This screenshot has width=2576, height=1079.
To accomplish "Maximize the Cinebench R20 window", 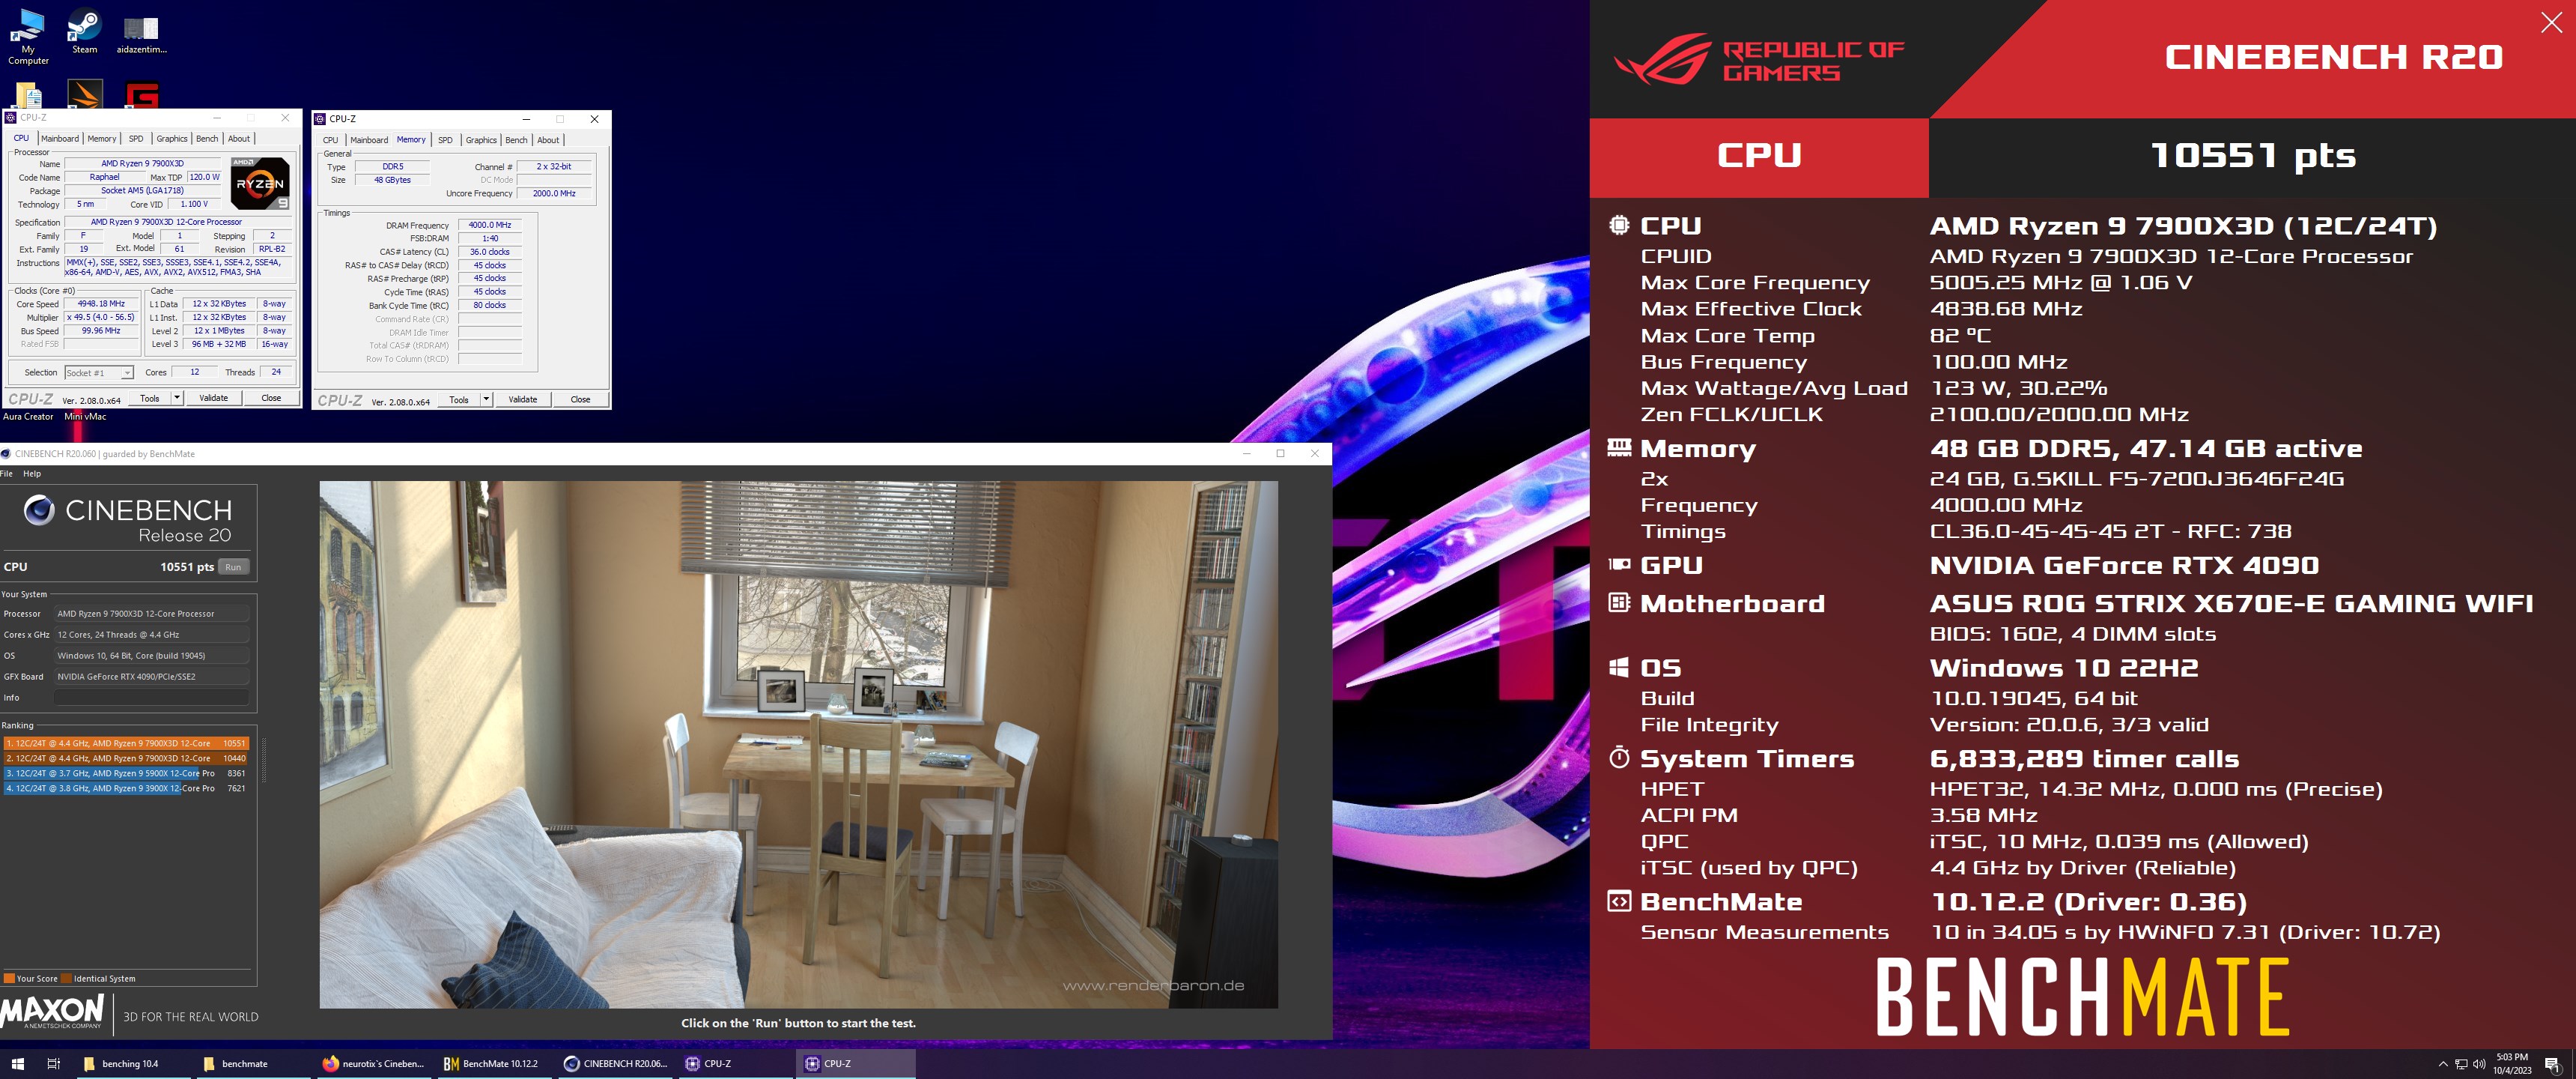I will click(x=1280, y=453).
